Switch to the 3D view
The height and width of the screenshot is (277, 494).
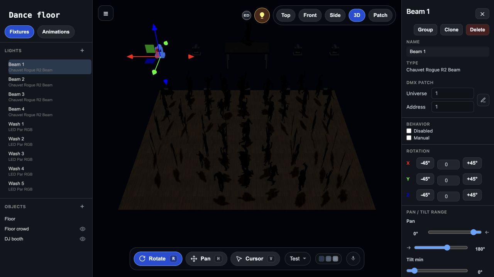(x=357, y=15)
